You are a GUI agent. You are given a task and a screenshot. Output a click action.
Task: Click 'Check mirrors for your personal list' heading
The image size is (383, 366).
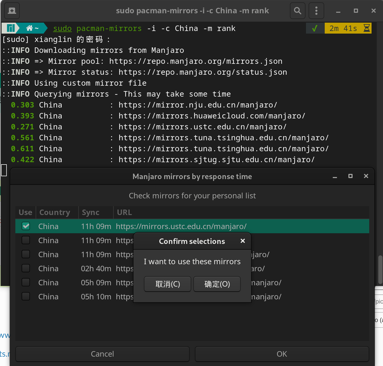pyautogui.click(x=192, y=196)
